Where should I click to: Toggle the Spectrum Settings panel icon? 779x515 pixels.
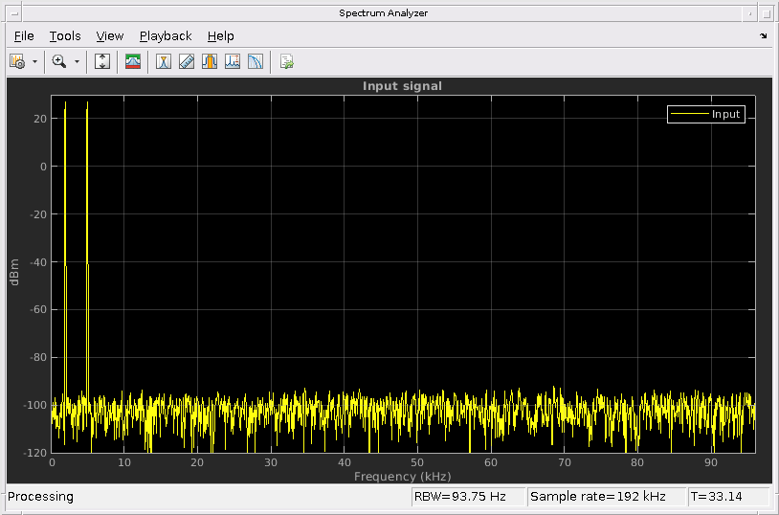coord(133,61)
